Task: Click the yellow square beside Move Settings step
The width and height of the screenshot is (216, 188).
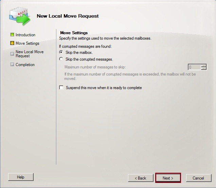Action: (x=12, y=43)
